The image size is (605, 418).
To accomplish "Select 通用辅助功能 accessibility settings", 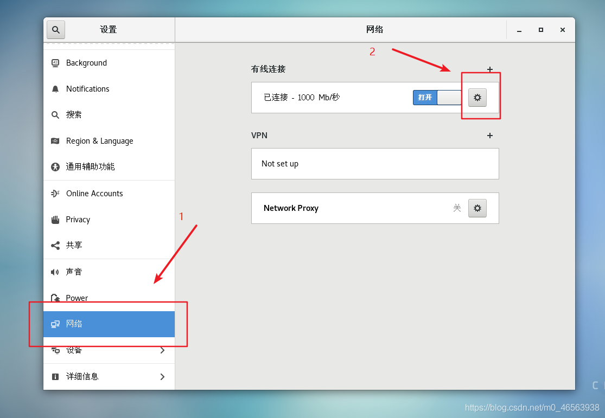I will click(x=90, y=167).
